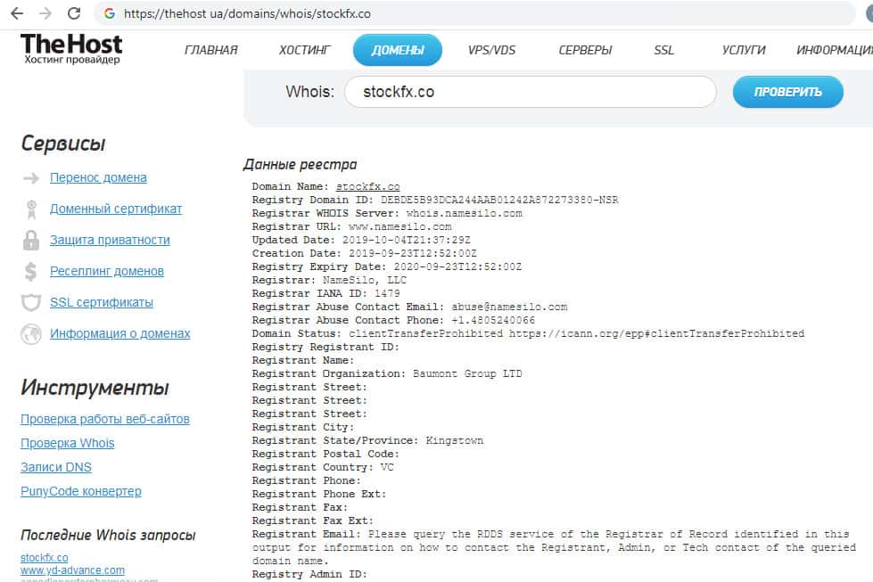Click the dollar sign reselling icon
Viewport: 873px width, 582px height.
30,272
